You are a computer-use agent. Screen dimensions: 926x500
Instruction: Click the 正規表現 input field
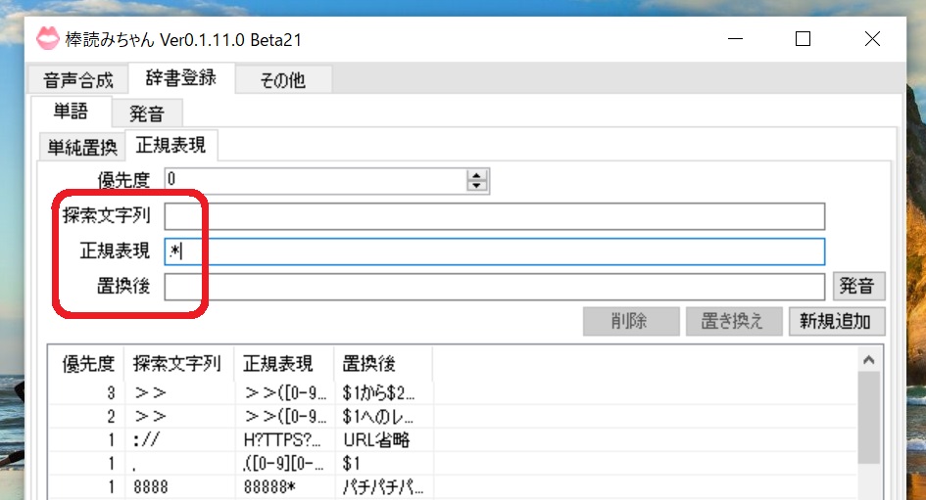[494, 251]
